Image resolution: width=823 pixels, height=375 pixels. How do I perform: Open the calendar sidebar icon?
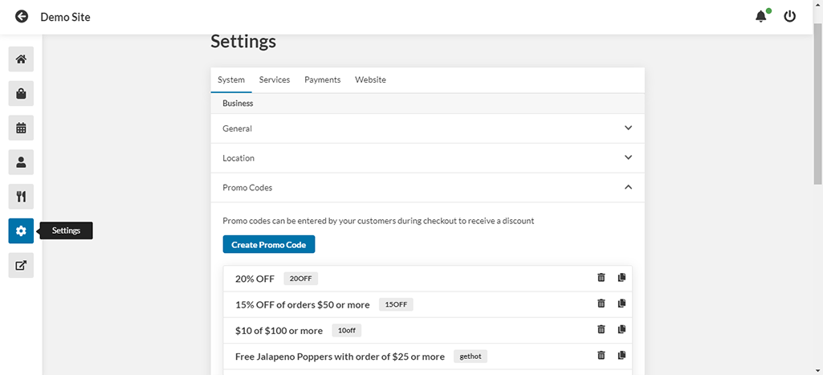coord(21,128)
